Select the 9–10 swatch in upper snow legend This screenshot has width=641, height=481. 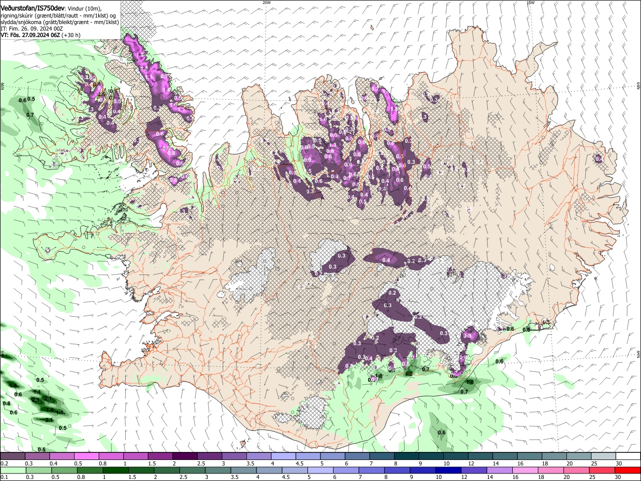point(431,456)
